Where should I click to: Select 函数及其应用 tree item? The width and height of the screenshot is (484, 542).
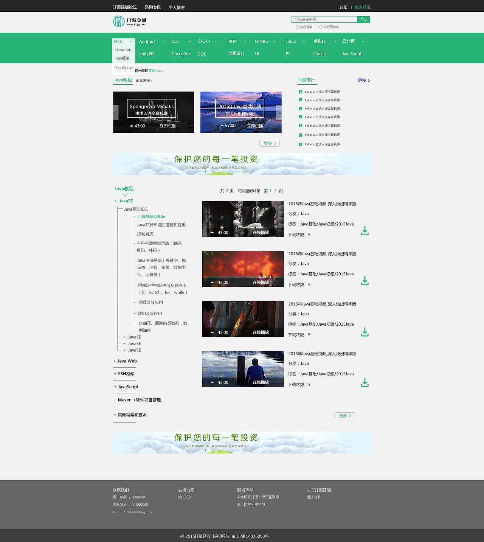click(x=150, y=302)
